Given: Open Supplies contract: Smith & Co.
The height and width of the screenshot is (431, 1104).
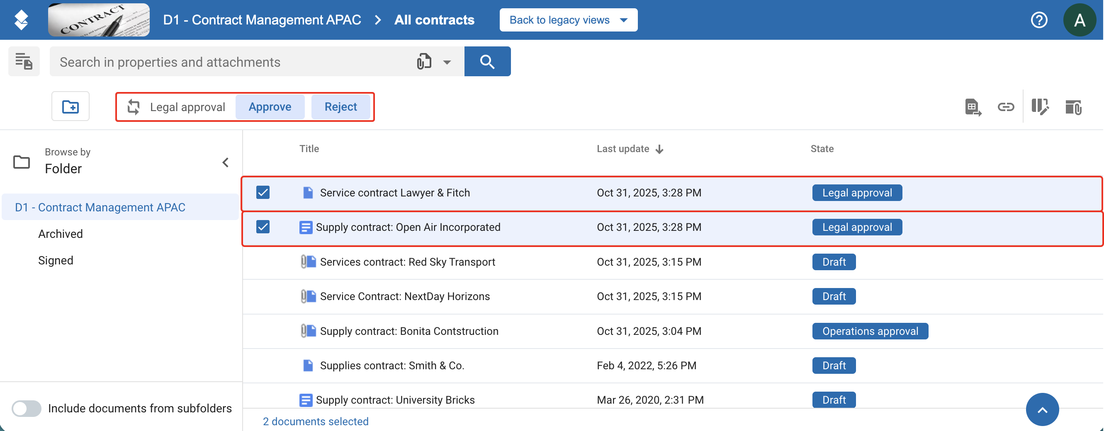Looking at the screenshot, I should [x=392, y=366].
